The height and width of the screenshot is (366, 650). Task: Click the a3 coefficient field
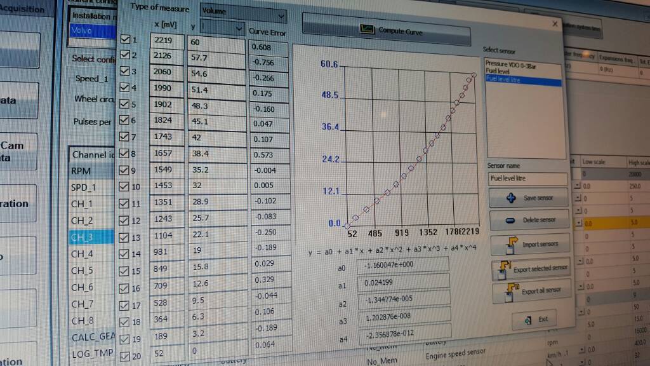(404, 317)
